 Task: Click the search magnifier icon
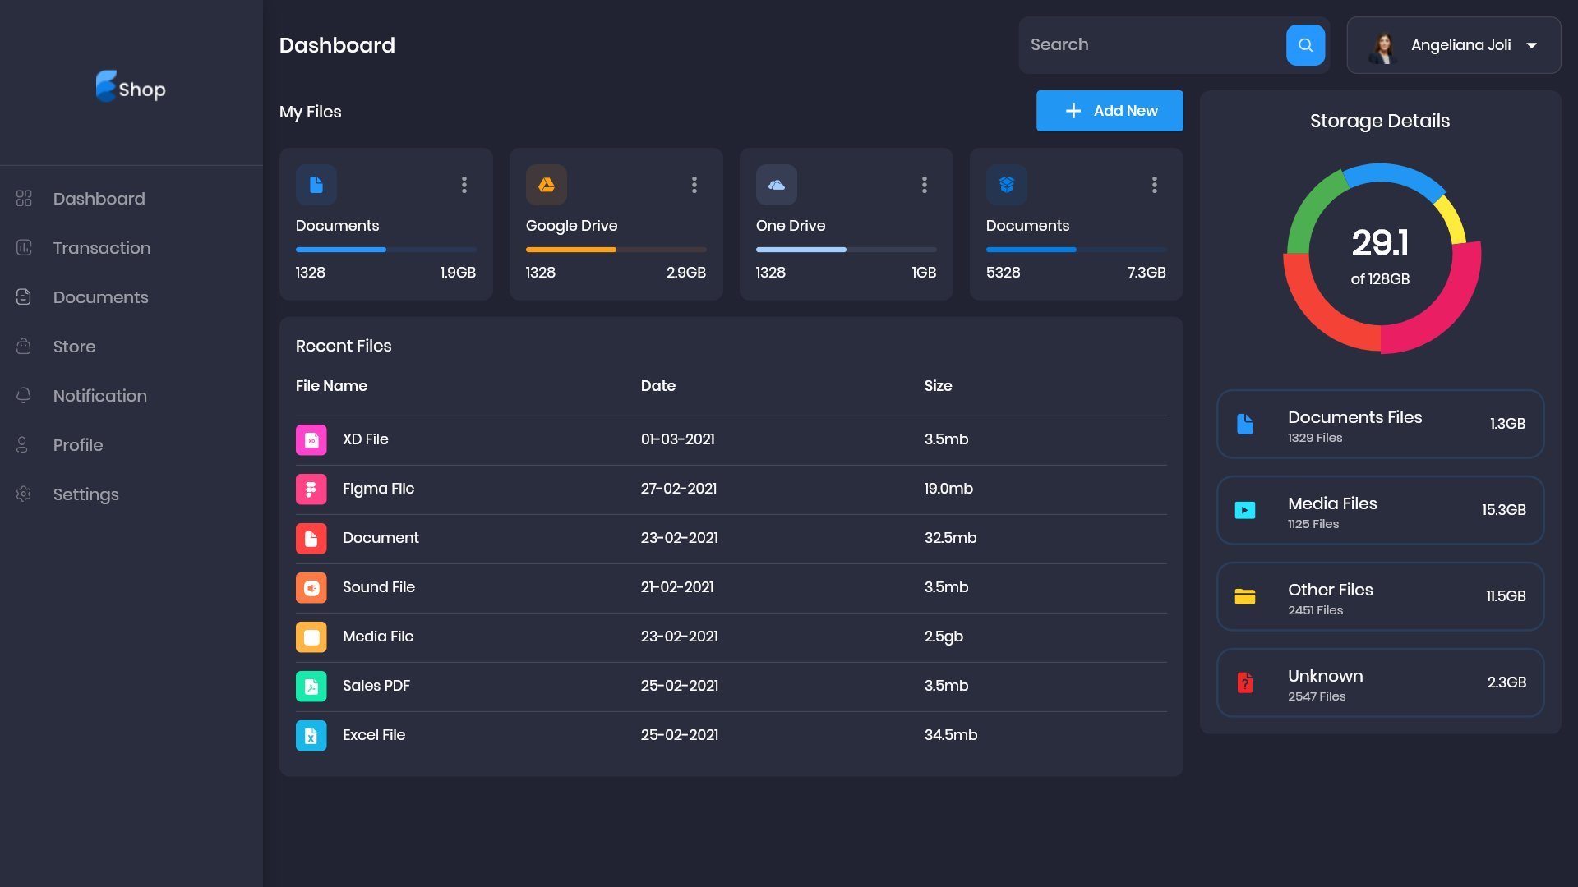click(1304, 45)
